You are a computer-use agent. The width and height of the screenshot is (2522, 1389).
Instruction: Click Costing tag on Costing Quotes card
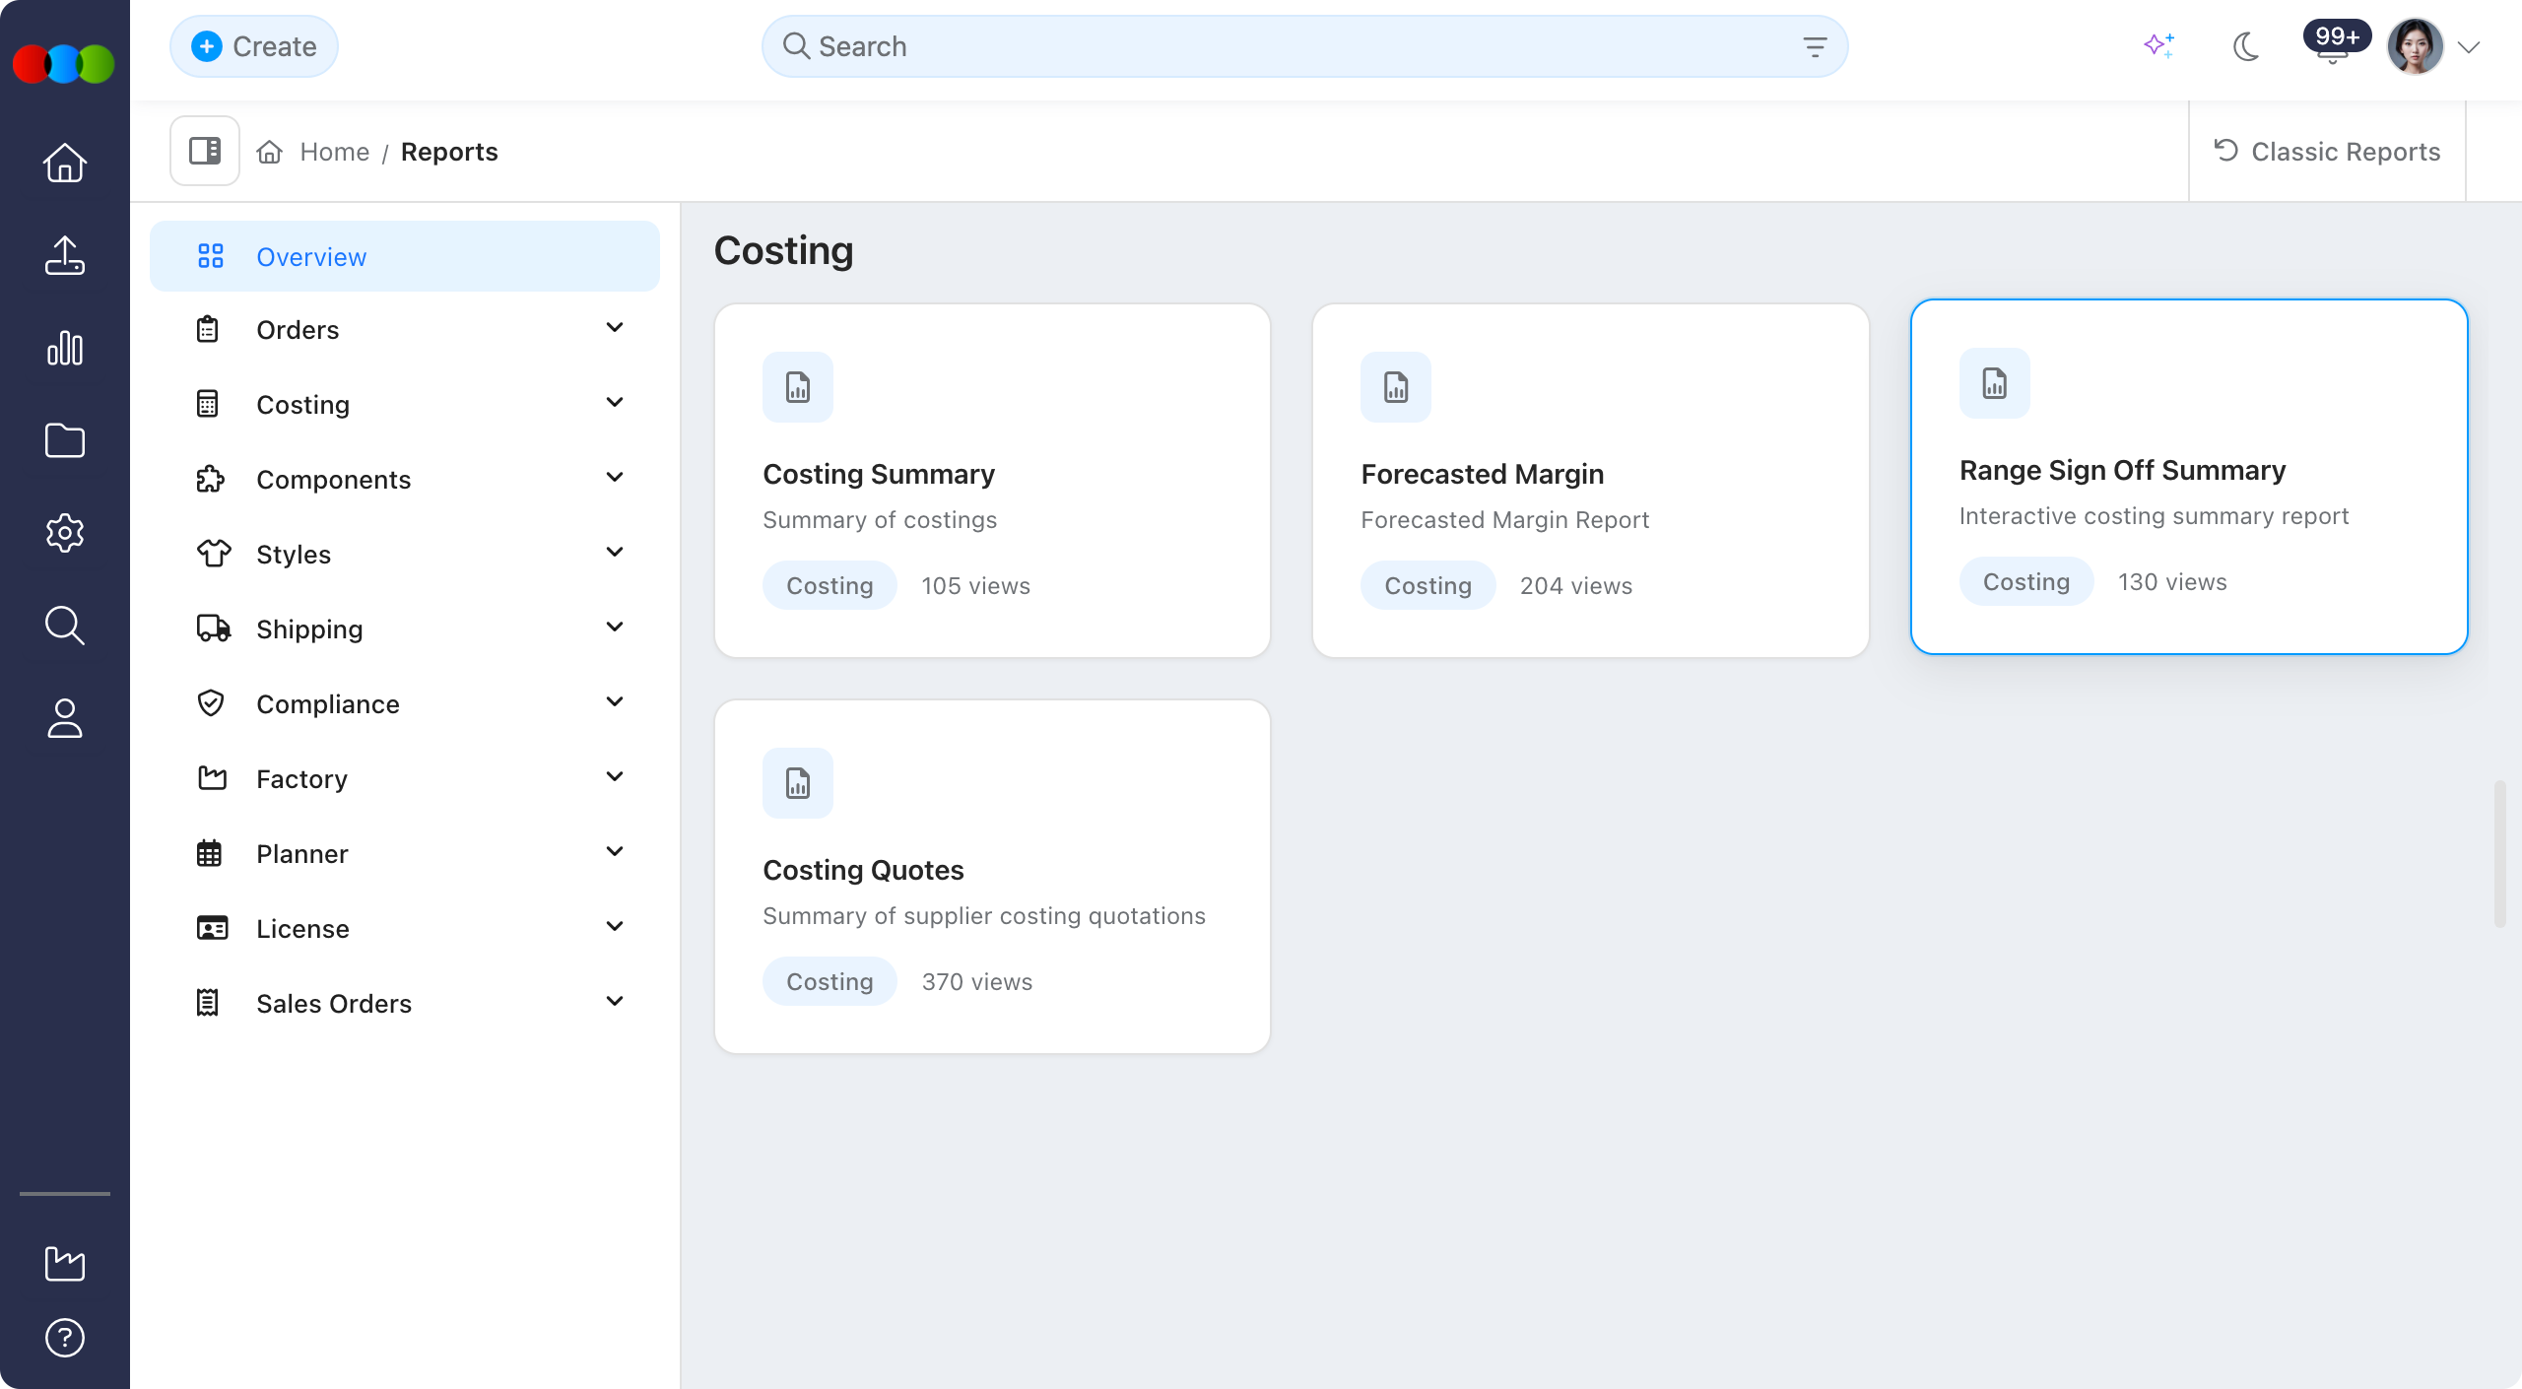click(830, 981)
